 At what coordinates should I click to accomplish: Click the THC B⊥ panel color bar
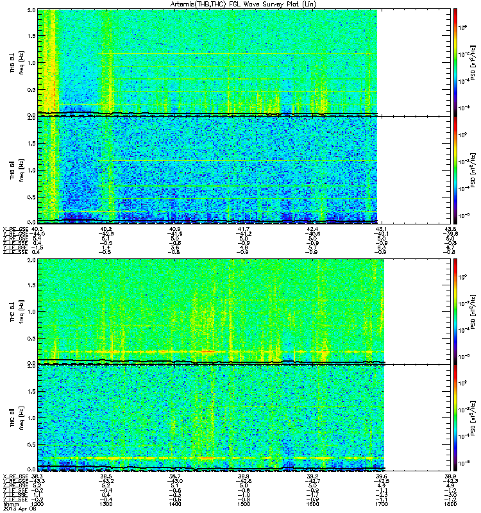(x=455, y=312)
